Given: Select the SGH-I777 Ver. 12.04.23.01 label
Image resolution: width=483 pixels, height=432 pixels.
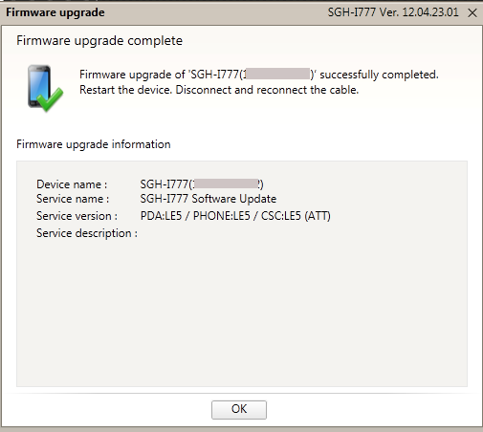Looking at the screenshot, I should pyautogui.click(x=393, y=12).
